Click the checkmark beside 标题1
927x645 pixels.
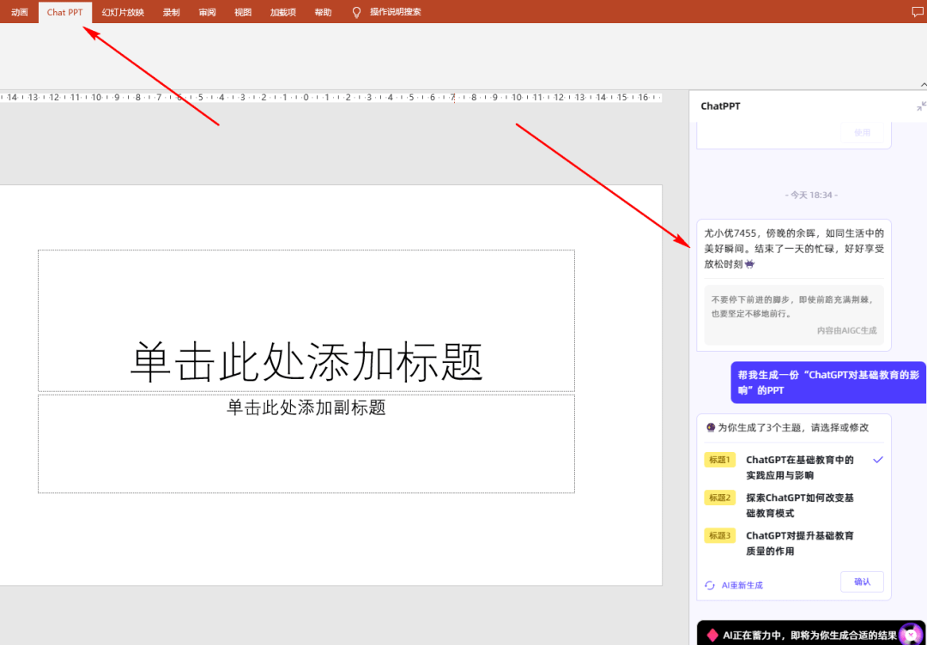pos(878,460)
